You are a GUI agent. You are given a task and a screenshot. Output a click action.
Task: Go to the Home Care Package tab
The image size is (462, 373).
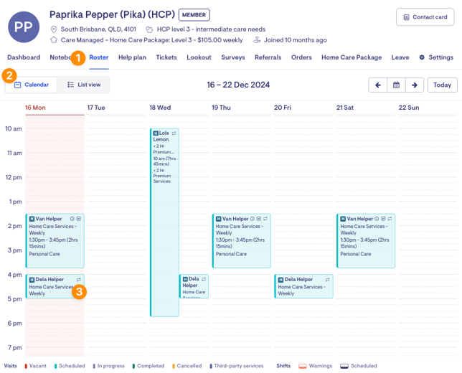point(352,57)
